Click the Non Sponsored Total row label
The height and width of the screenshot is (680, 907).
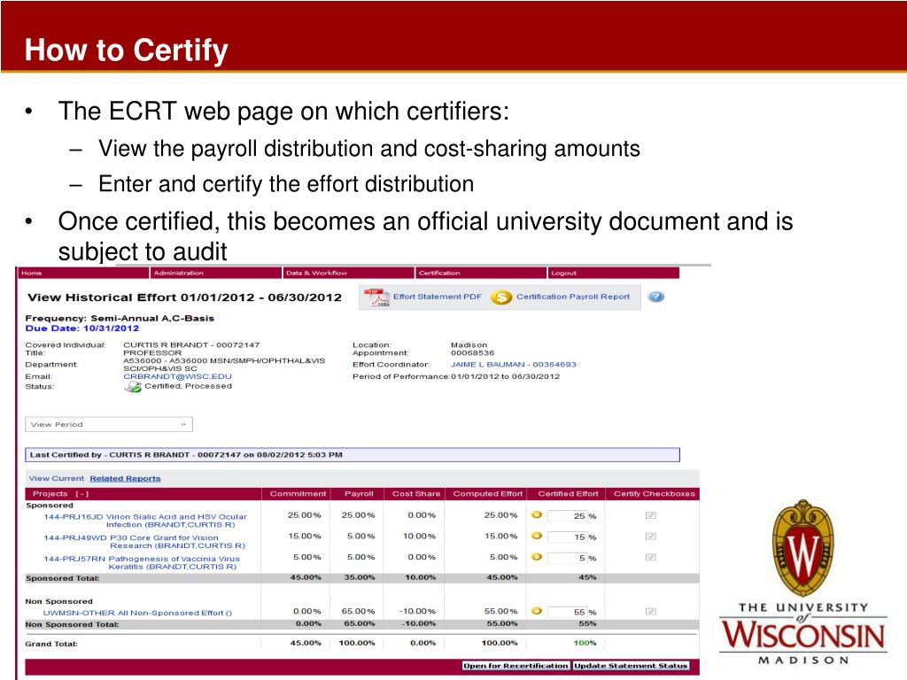(72, 624)
